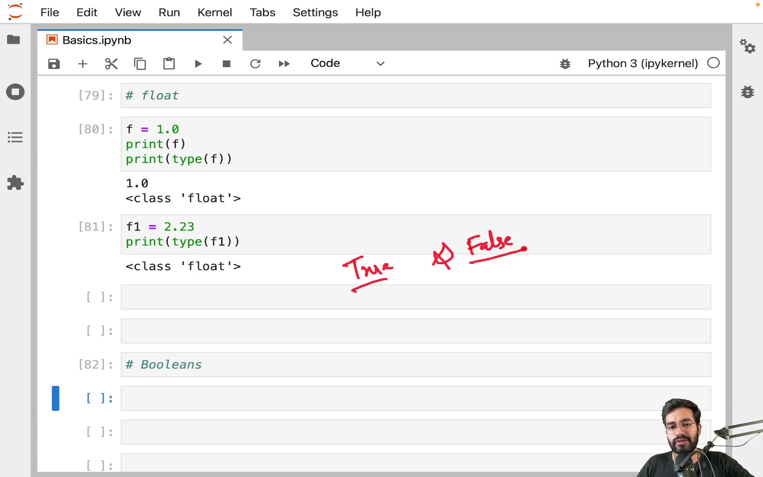Run all cells with the fast-forward button

284,64
